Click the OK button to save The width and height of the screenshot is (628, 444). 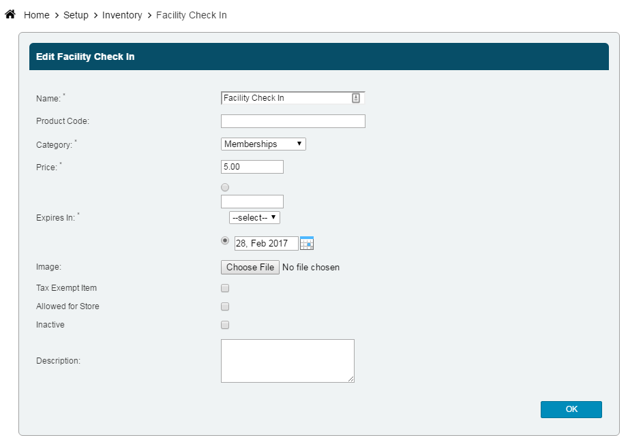(571, 409)
